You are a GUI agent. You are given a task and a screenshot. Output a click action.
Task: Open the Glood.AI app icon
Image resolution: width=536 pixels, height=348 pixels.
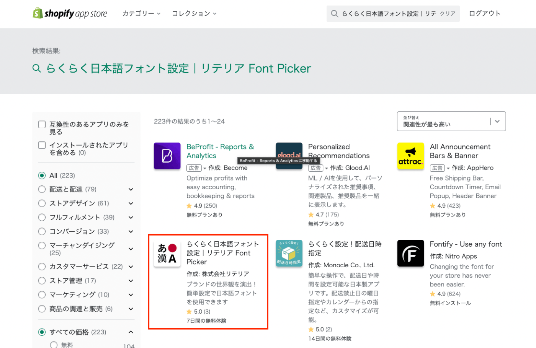[289, 156]
